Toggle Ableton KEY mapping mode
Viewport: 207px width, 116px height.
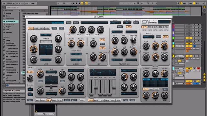[185, 3]
